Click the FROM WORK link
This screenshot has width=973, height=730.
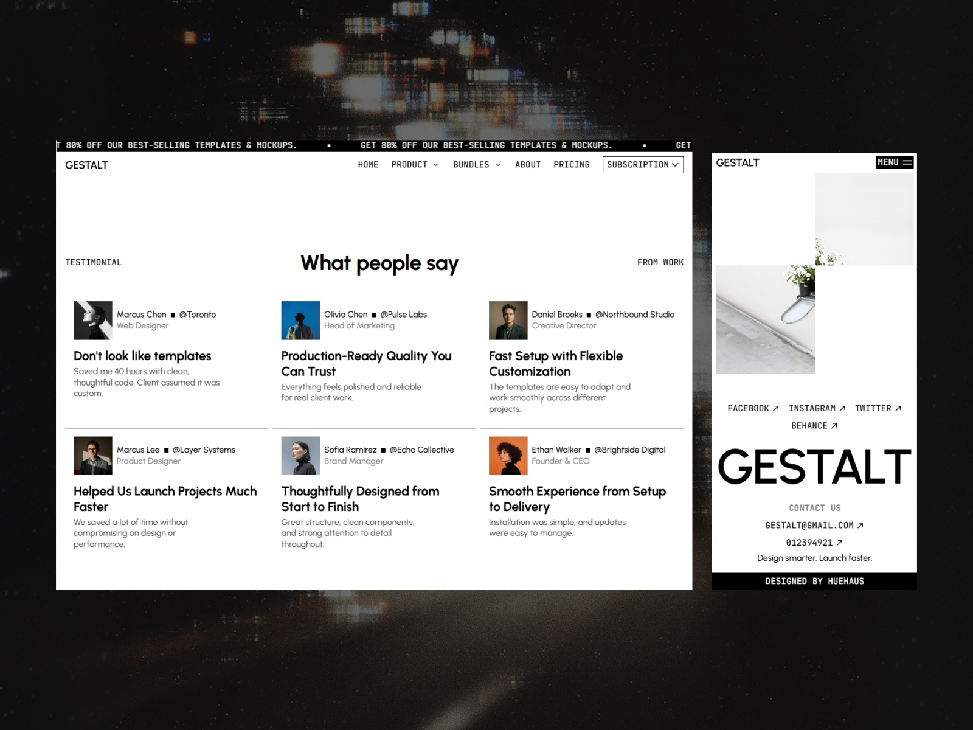[660, 262]
